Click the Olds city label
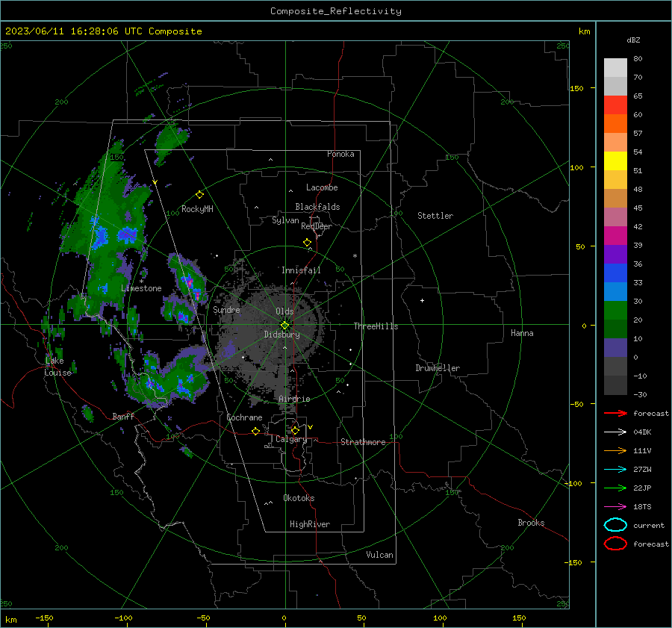The width and height of the screenshot is (672, 628). point(284,311)
